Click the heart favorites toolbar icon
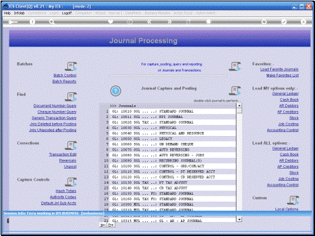Image resolution: width=315 pixels, height=236 pixels. 110,22
